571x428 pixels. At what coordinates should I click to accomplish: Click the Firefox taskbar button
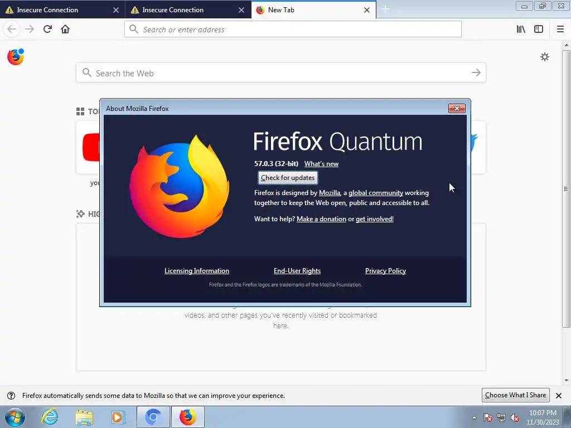pos(187,417)
